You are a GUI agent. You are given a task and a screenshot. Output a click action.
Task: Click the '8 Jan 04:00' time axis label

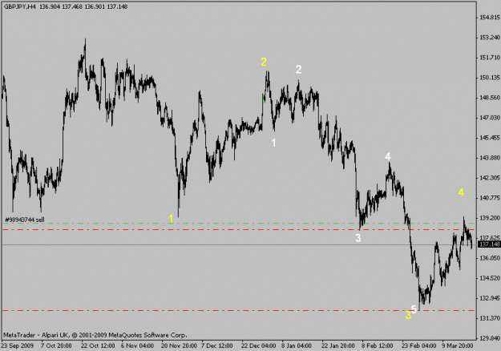click(297, 345)
